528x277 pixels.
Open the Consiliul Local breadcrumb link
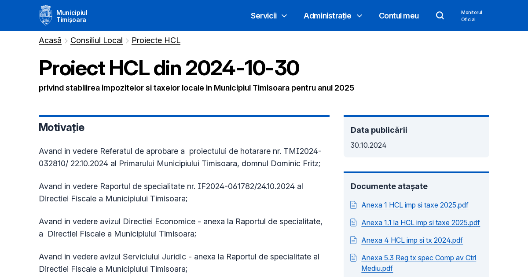pyautogui.click(x=96, y=40)
